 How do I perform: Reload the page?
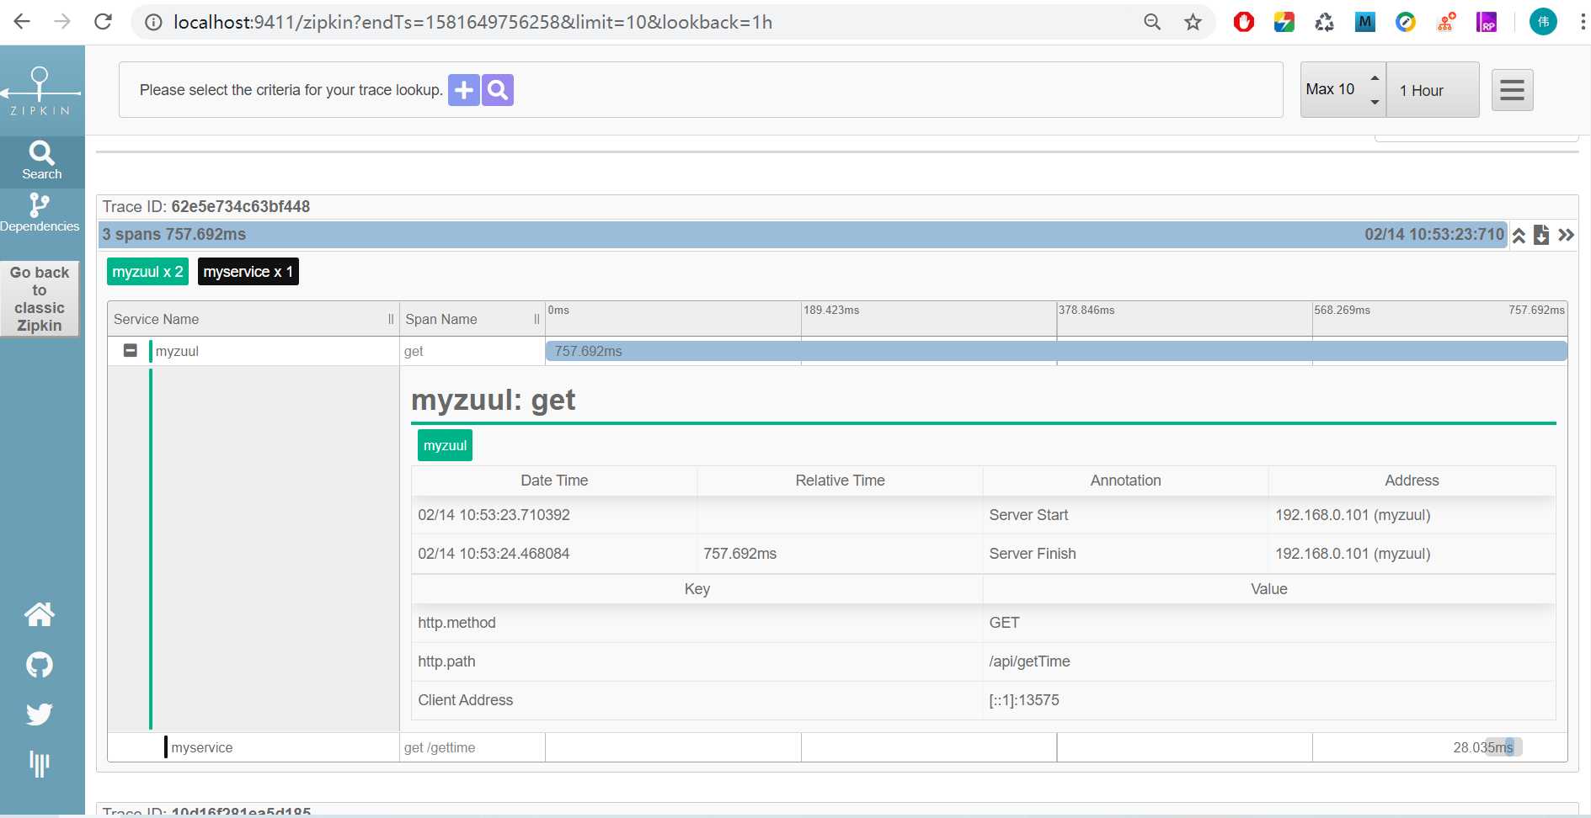coord(103,22)
